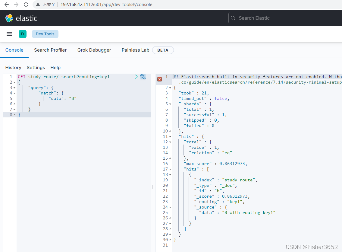The height and width of the screenshot is (252, 342).
Task: Click the green D space avatar
Action: coord(23,34)
